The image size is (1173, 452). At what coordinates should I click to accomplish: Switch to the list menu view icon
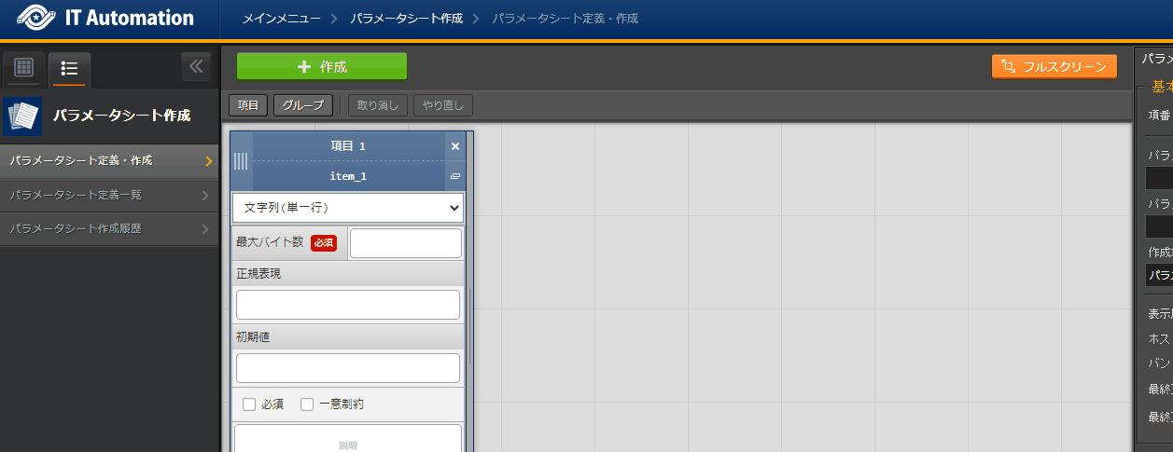[69, 68]
